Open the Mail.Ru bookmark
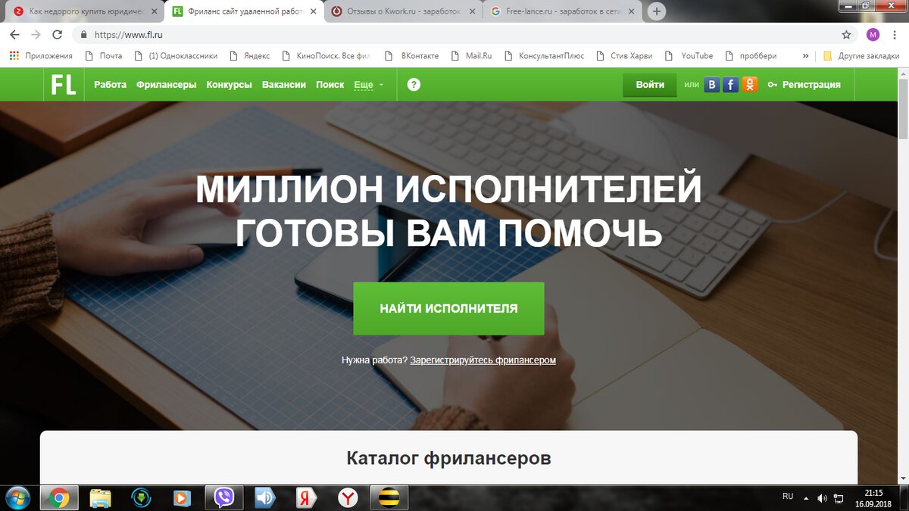Image resolution: width=909 pixels, height=511 pixels. coord(471,55)
